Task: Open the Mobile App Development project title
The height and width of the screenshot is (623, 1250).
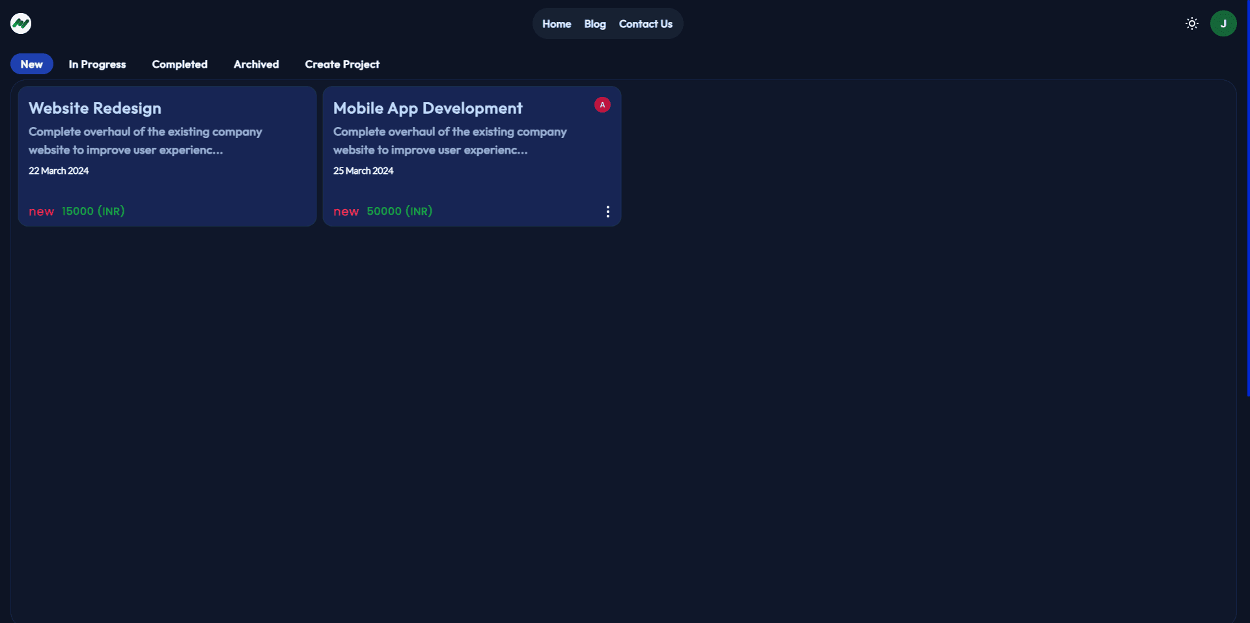Action: pyautogui.click(x=428, y=108)
